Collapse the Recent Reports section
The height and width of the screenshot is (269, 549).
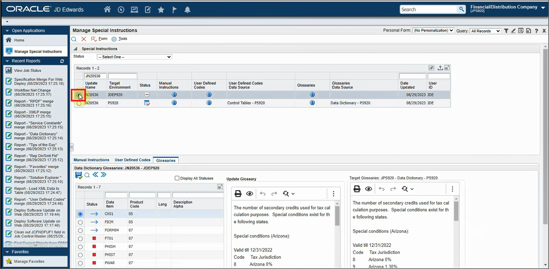click(7, 61)
